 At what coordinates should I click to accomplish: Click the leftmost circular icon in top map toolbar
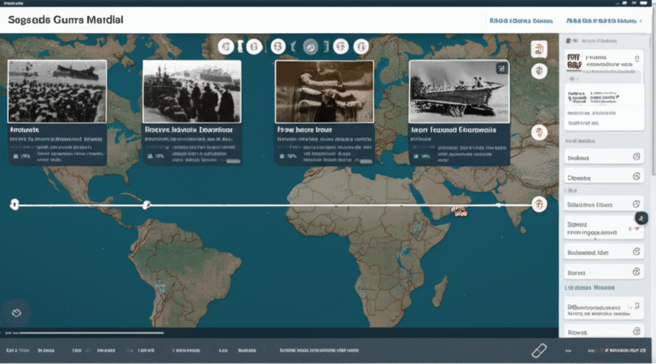tap(226, 47)
